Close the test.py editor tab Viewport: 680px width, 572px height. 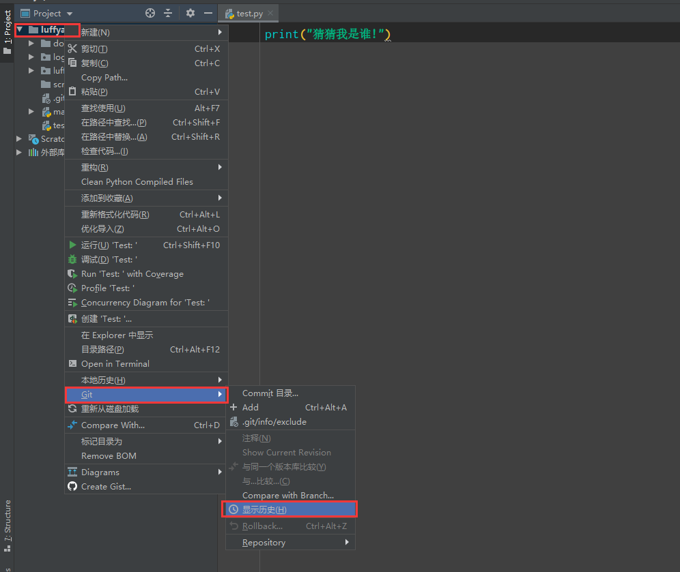[x=270, y=13]
